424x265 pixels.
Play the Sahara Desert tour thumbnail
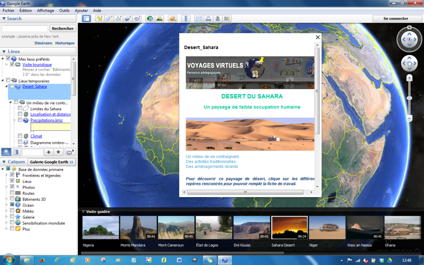point(289,228)
